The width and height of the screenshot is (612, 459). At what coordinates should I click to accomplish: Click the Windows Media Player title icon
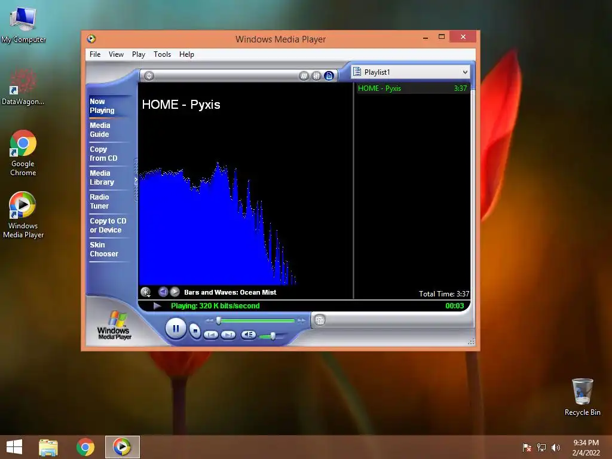[91, 39]
